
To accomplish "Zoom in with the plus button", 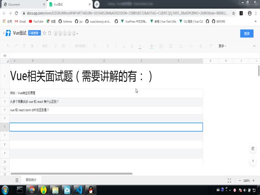I will tap(253, 180).
